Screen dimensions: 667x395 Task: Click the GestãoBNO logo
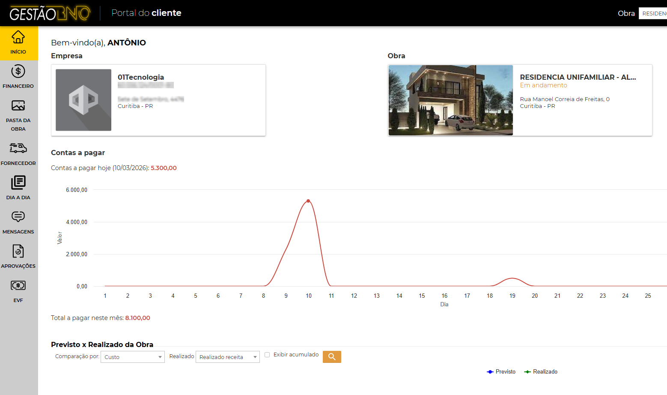[50, 13]
